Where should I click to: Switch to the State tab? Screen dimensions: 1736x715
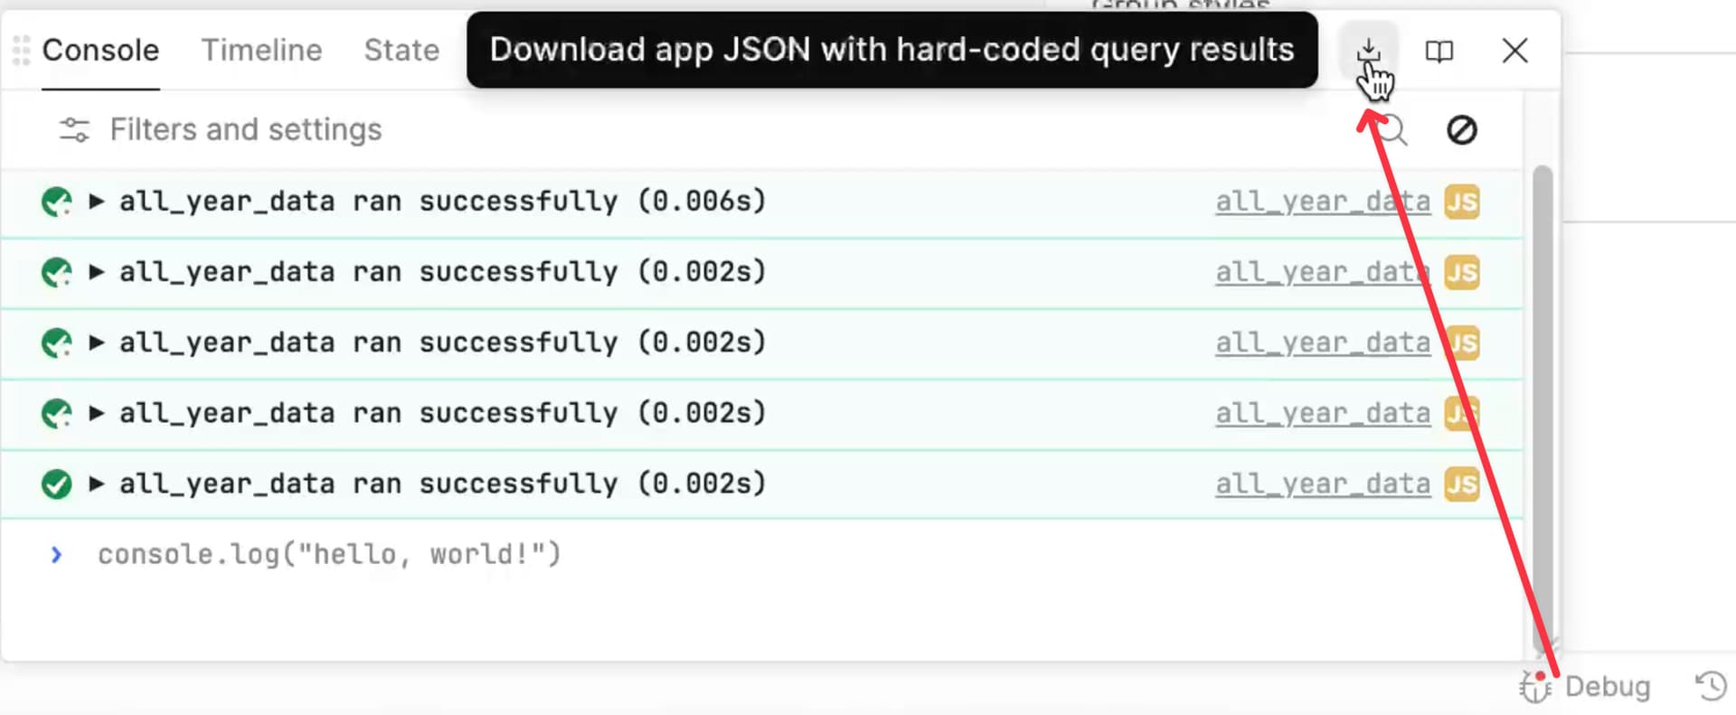tap(401, 51)
